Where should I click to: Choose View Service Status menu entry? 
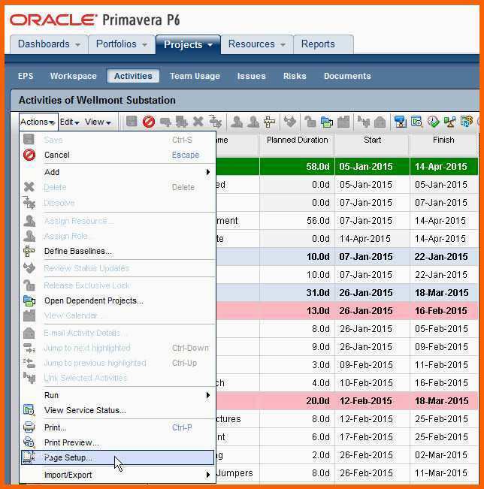pyautogui.click(x=118, y=410)
